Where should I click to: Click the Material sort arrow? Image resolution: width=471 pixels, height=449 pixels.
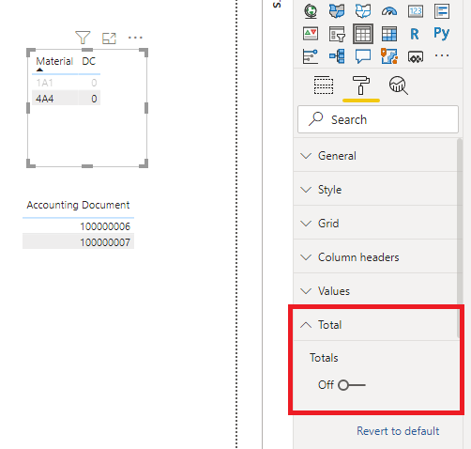click(39, 70)
